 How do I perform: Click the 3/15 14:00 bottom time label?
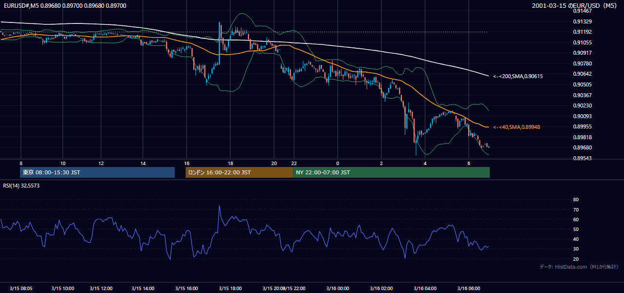143,289
